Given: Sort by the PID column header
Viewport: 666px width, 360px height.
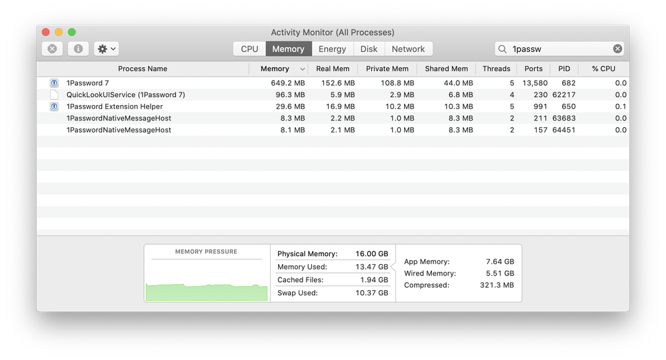Looking at the screenshot, I should pos(563,69).
